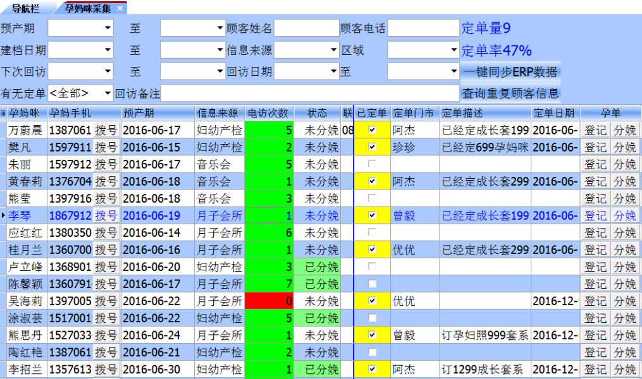Click 分娩 button for 卢立峰
Viewport: 642px width, 379px height.
pos(625,267)
